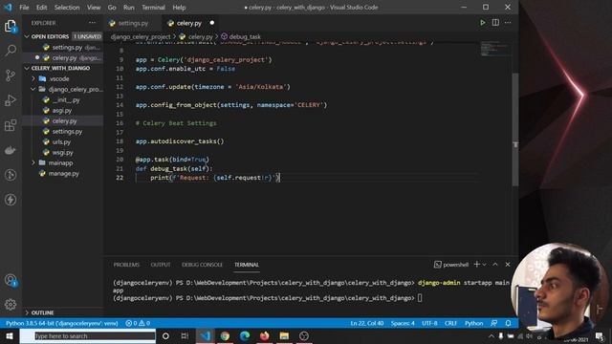Open the launch profile dropdown next to plus

click(x=485, y=265)
